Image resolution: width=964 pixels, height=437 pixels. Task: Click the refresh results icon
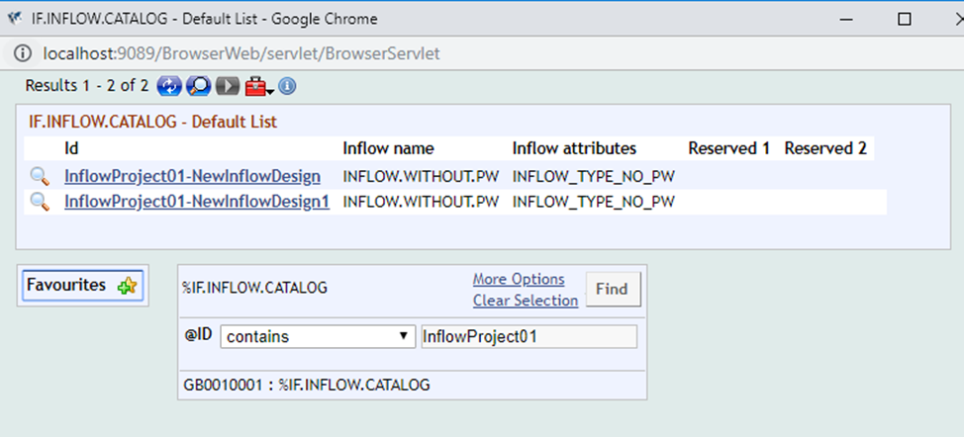(169, 86)
